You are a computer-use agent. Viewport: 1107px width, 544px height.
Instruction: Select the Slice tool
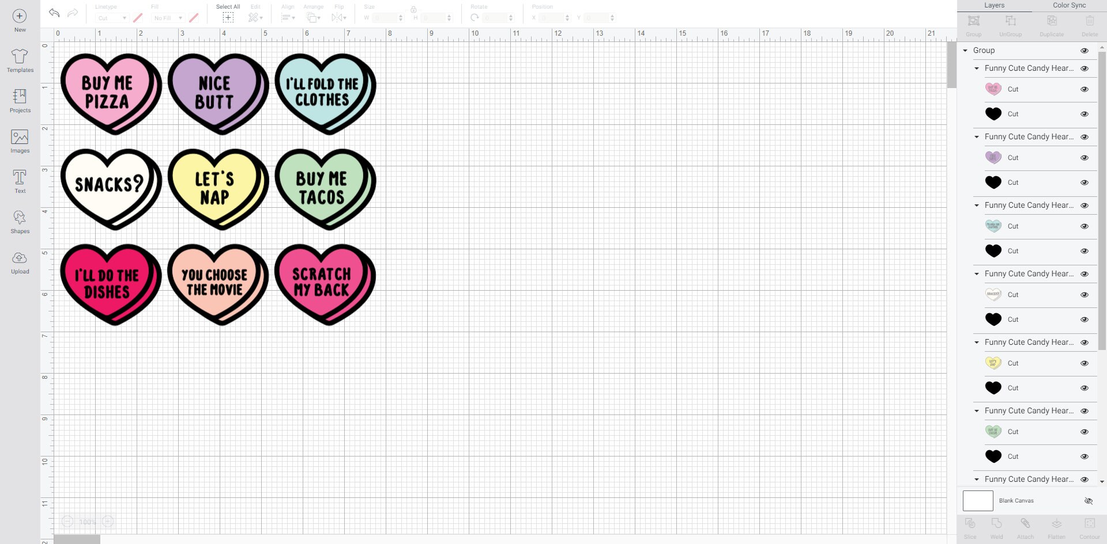[x=970, y=524]
